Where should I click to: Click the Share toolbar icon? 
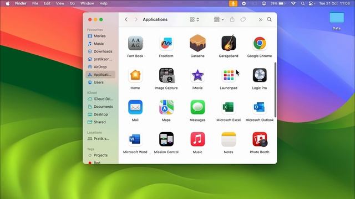coord(232,19)
